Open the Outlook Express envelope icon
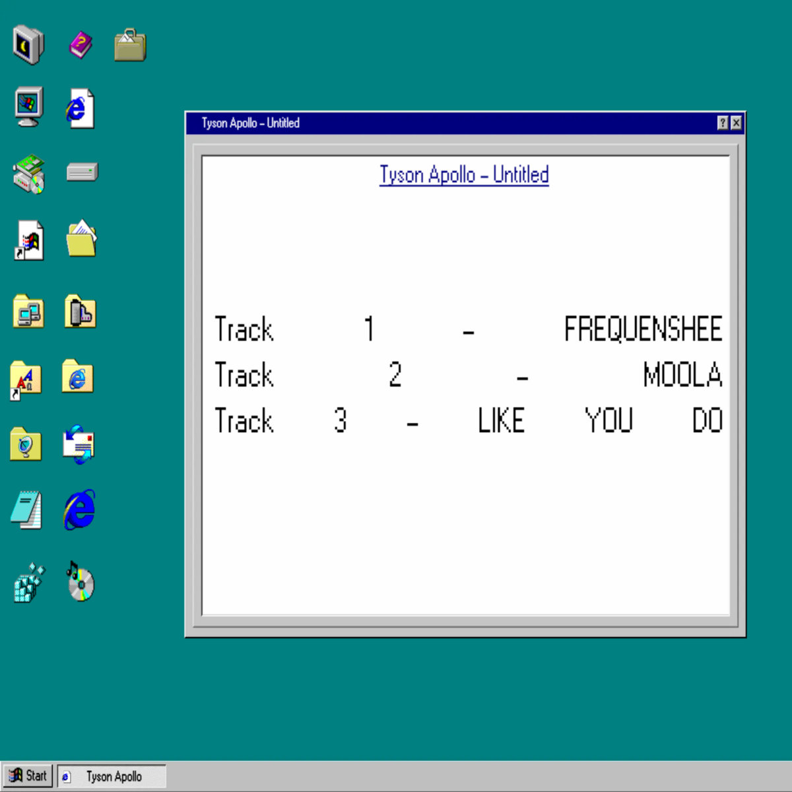Screen dimensions: 792x792 point(79,444)
